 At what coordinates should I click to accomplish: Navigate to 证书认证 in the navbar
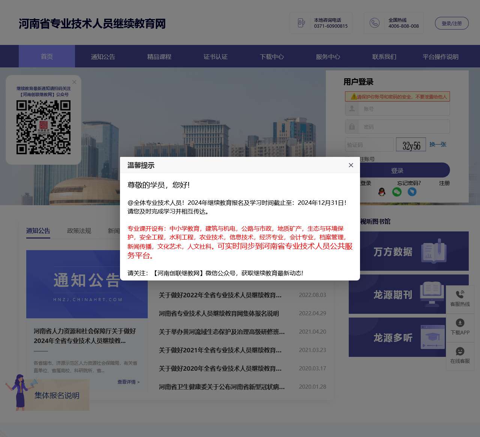[215, 57]
